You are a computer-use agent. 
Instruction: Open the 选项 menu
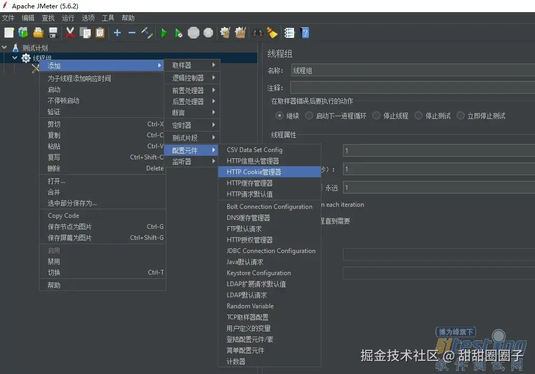pyautogui.click(x=88, y=18)
